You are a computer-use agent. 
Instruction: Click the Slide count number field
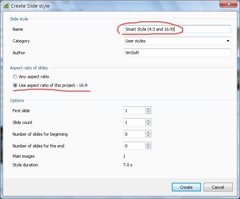[x=134, y=122]
